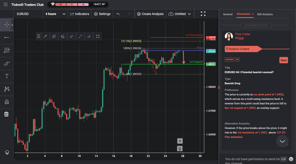Switch to the Edit Analysis tab
Screen dimensions: 296x164
point(265,14)
